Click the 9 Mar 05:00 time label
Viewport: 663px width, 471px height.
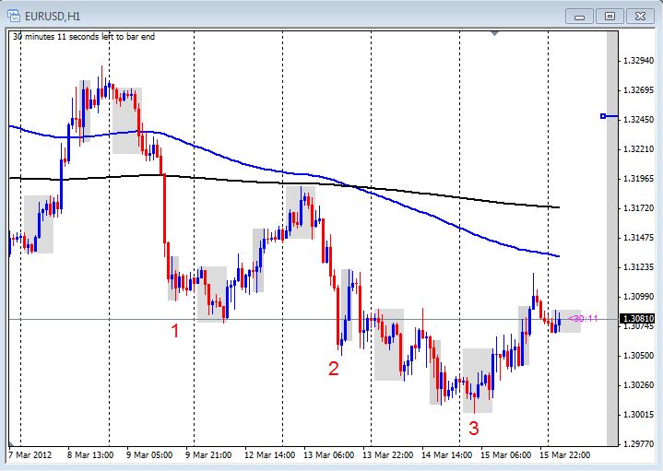(x=149, y=455)
